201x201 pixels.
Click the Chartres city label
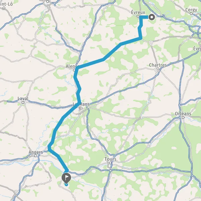(158, 65)
